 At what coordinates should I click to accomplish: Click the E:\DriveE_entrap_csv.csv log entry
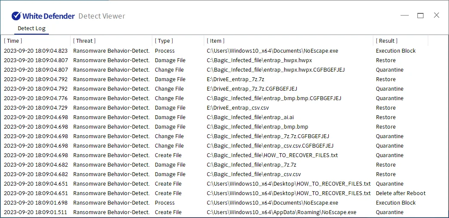pos(237,108)
